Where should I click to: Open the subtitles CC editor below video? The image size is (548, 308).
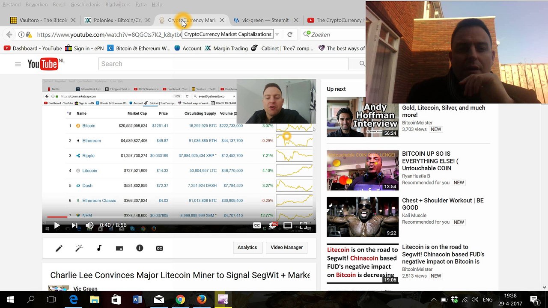[x=159, y=248]
